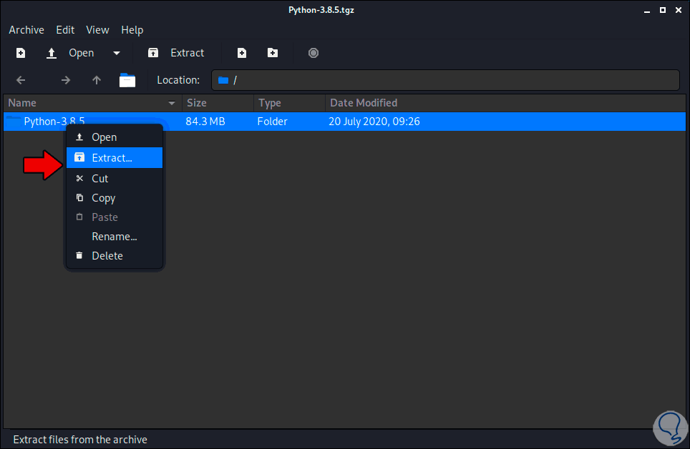This screenshot has width=690, height=449.
Task: Choose Delete in context menu
Action: pyautogui.click(x=115, y=256)
